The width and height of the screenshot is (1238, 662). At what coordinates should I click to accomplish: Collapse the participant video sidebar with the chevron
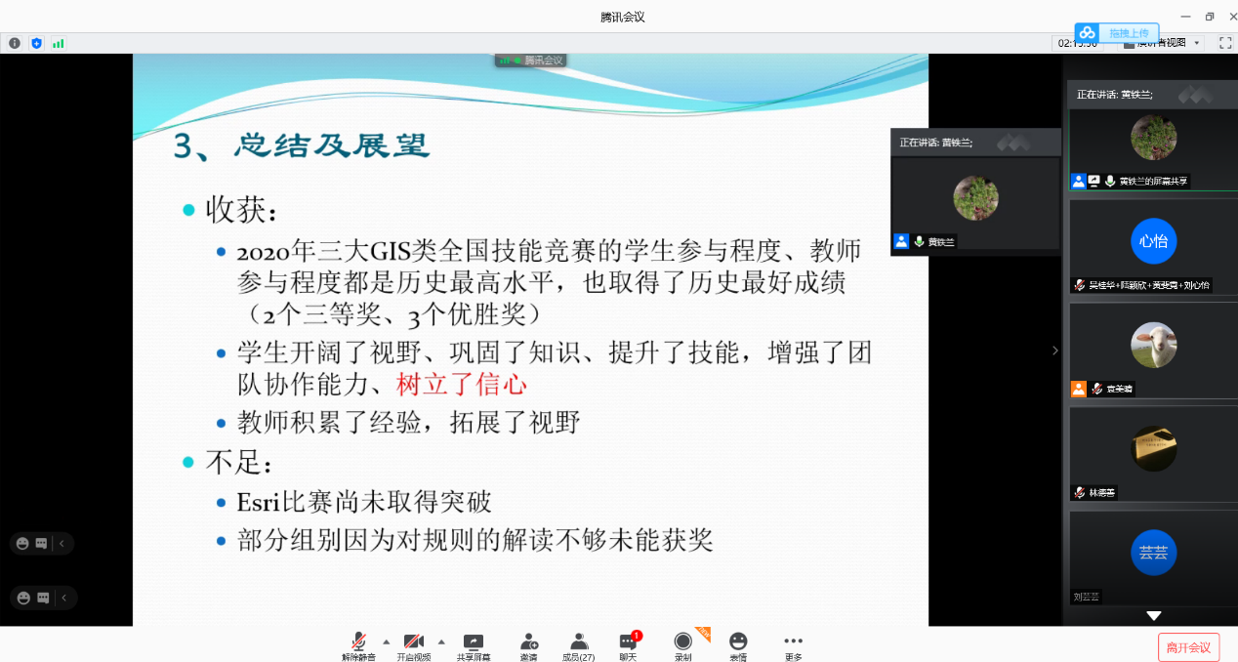tap(1054, 351)
